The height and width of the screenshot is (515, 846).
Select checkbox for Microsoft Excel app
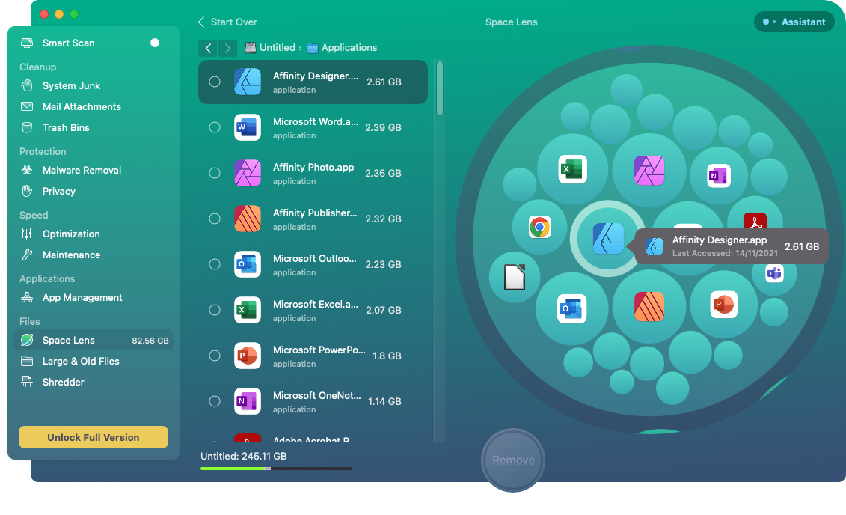(215, 310)
